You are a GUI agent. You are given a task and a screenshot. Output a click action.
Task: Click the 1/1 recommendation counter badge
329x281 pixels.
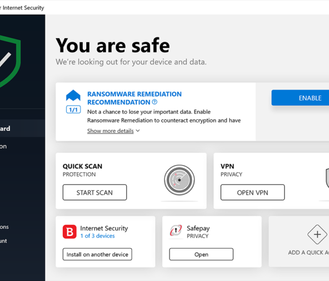(x=73, y=110)
